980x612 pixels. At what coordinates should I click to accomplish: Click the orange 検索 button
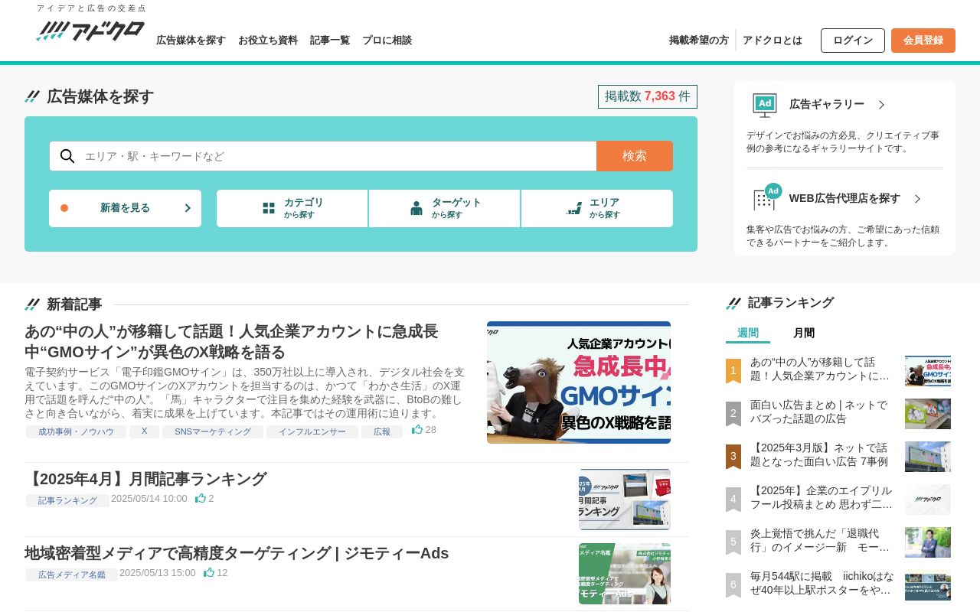pyautogui.click(x=635, y=156)
